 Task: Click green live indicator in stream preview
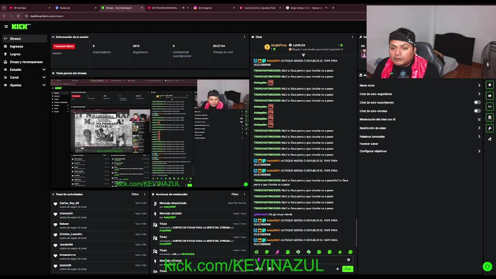tap(246, 184)
